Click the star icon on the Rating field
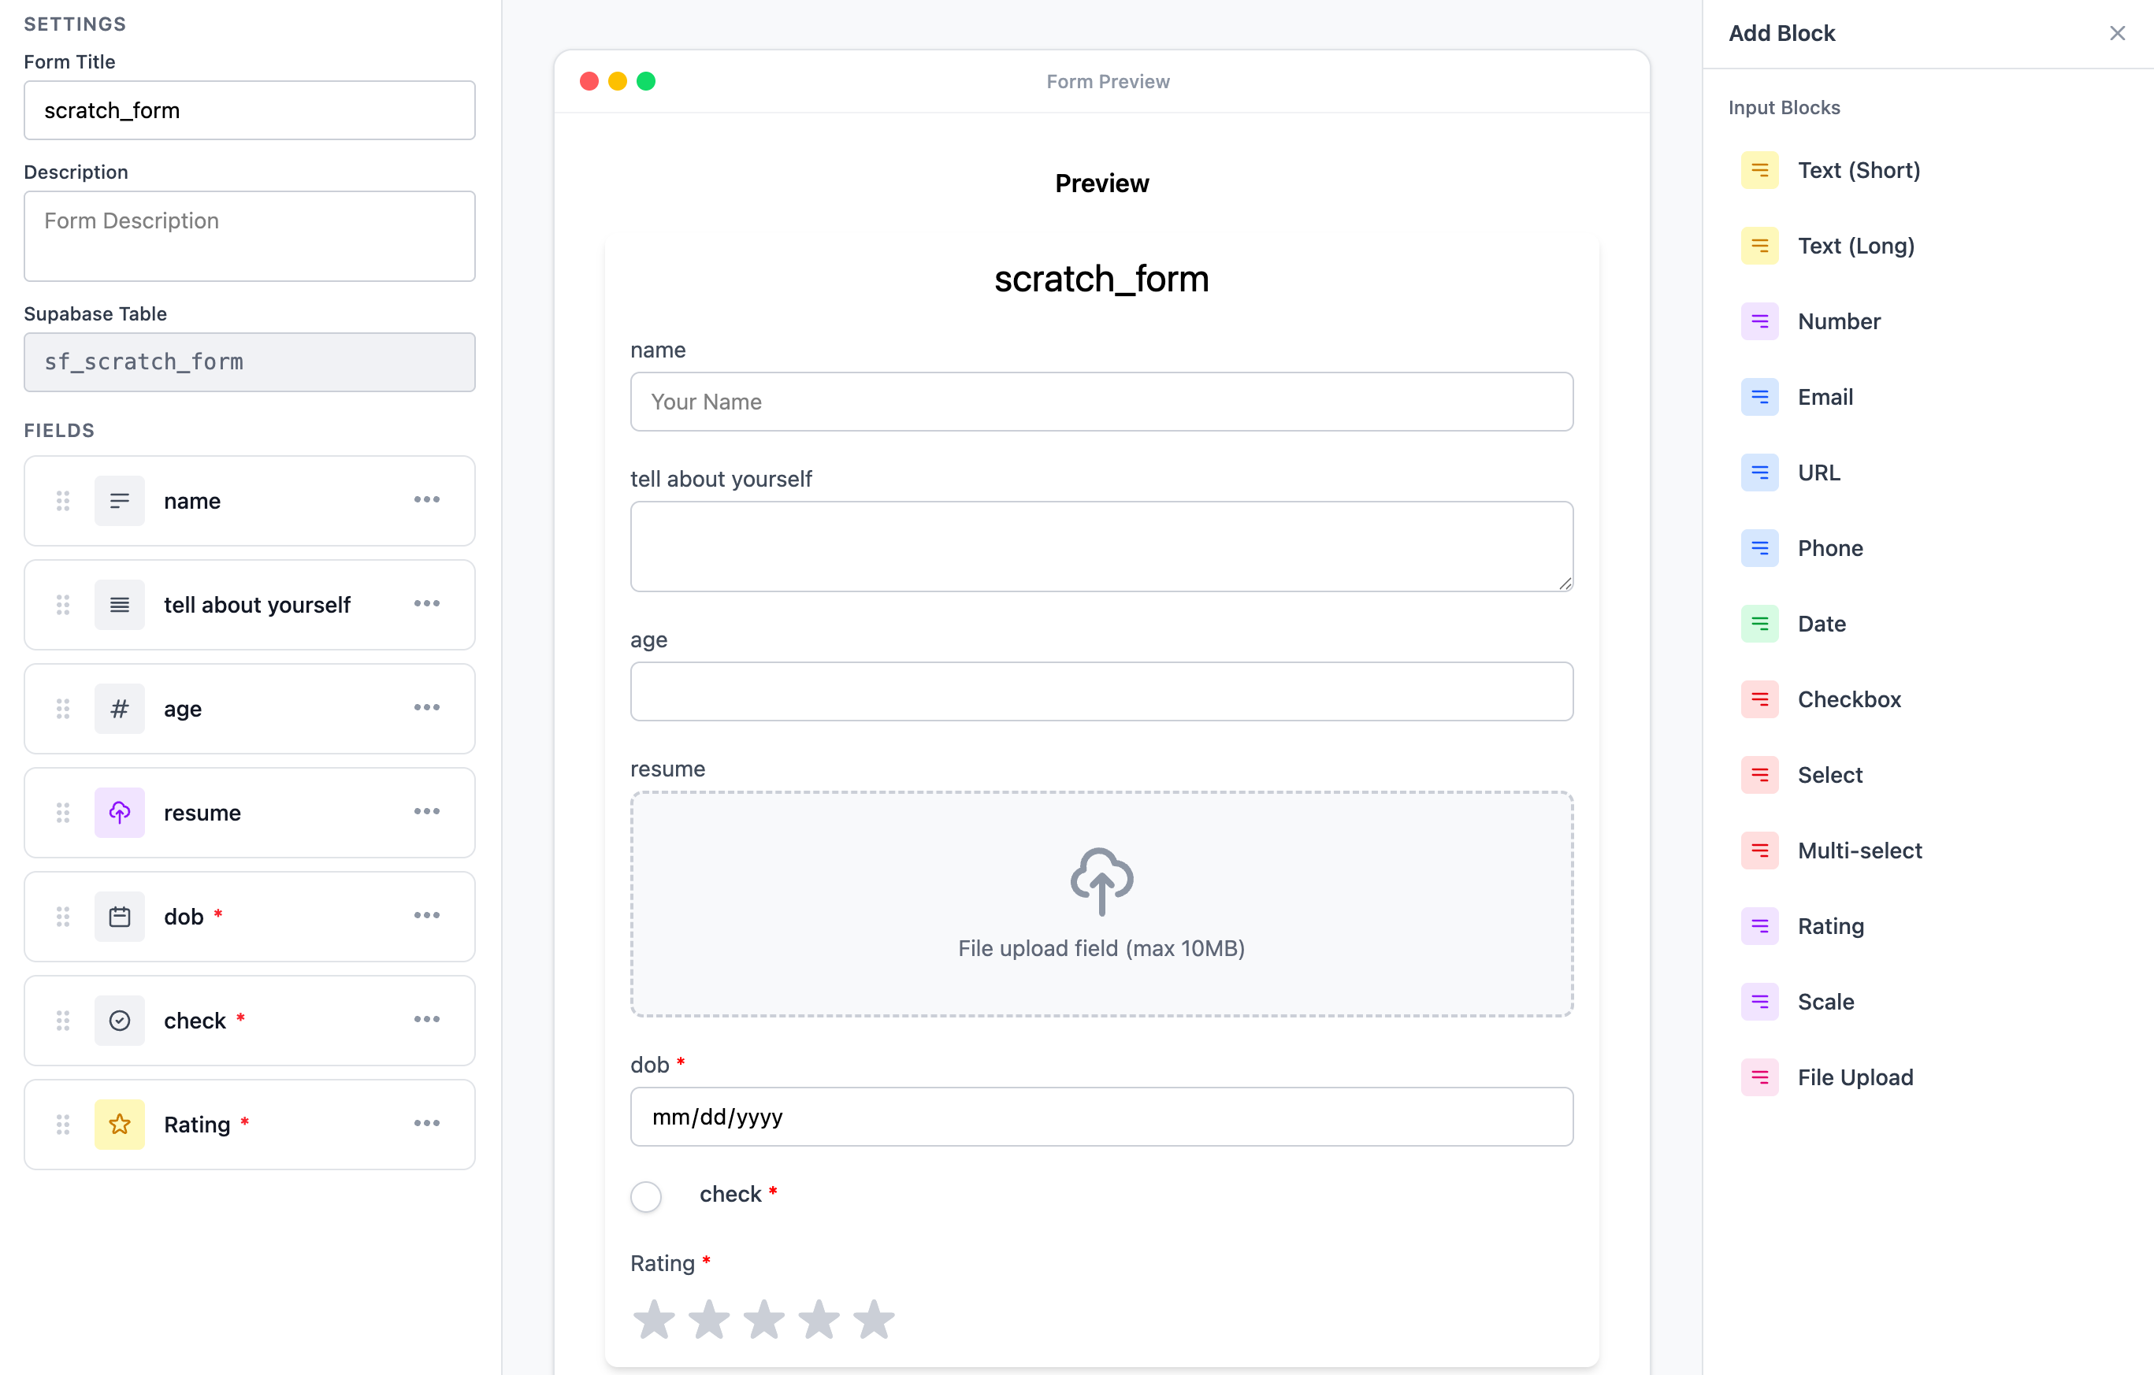 click(x=119, y=1124)
